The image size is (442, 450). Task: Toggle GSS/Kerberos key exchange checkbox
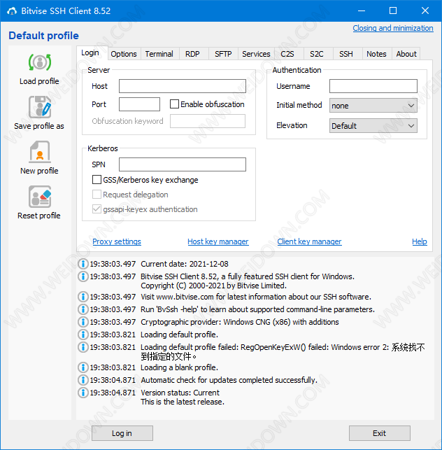coord(97,180)
